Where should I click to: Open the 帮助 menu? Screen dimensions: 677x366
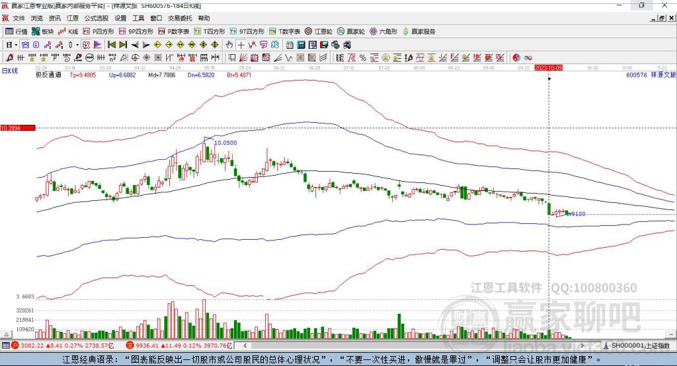[x=204, y=18]
